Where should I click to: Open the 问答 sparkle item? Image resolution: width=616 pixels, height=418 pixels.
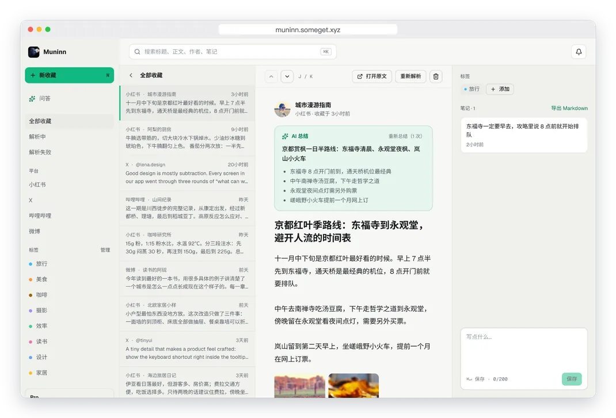click(32, 98)
